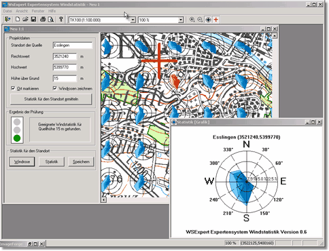
Task: Click Statistik für den Standort ermitteln button
Action: coord(51,99)
